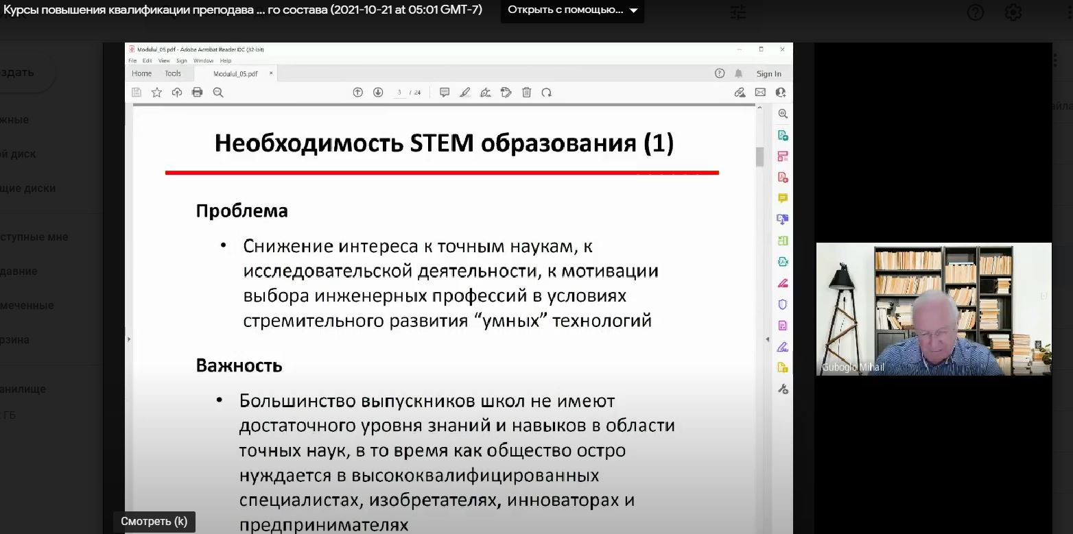Select the Modulul_05.pdf document tab
Screen dimensions: 1073x534
click(235, 74)
